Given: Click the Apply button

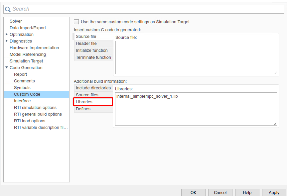Looking at the screenshot, I should (x=274, y=192).
